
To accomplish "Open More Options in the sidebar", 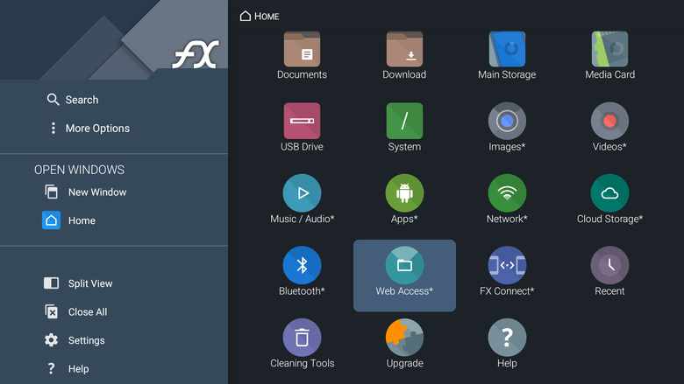I will [89, 129].
